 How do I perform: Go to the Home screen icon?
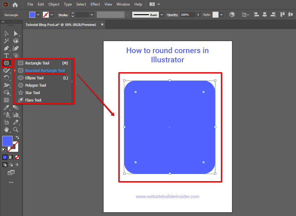click(15, 5)
